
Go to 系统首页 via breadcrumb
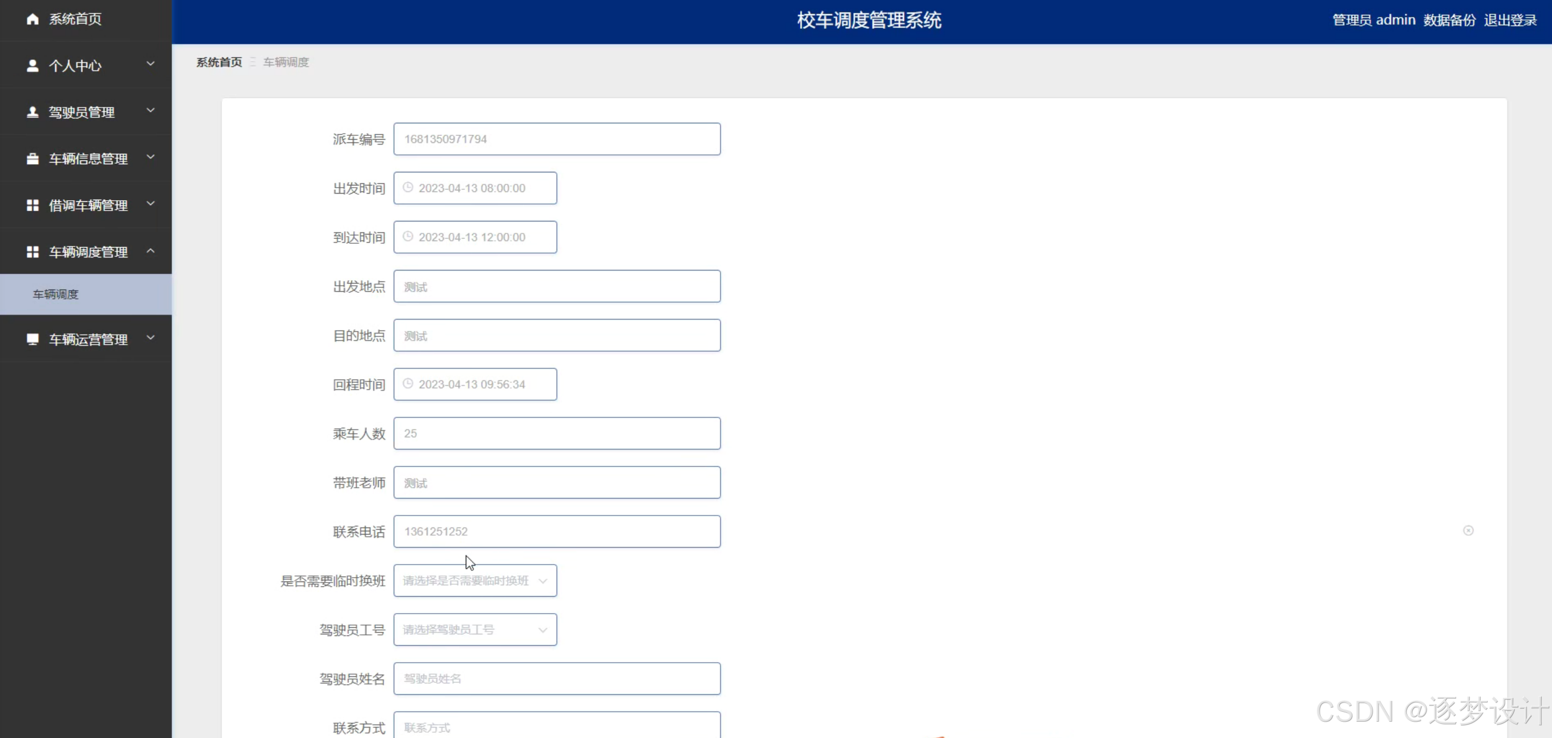pyautogui.click(x=219, y=62)
